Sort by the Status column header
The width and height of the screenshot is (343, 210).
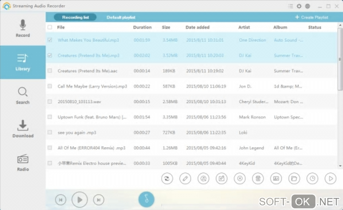click(x=314, y=27)
